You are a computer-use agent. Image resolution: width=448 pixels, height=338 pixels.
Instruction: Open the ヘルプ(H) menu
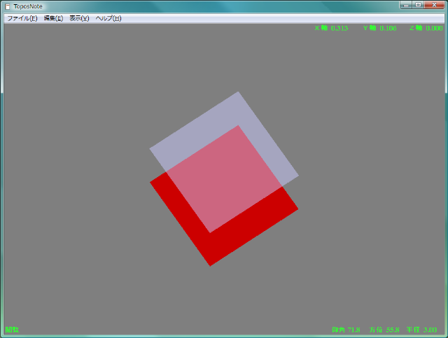(108, 18)
